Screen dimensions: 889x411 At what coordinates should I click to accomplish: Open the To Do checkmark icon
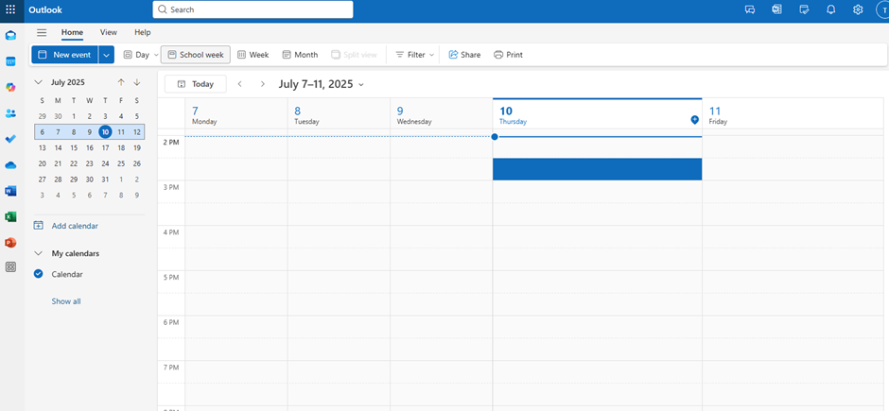(10, 139)
